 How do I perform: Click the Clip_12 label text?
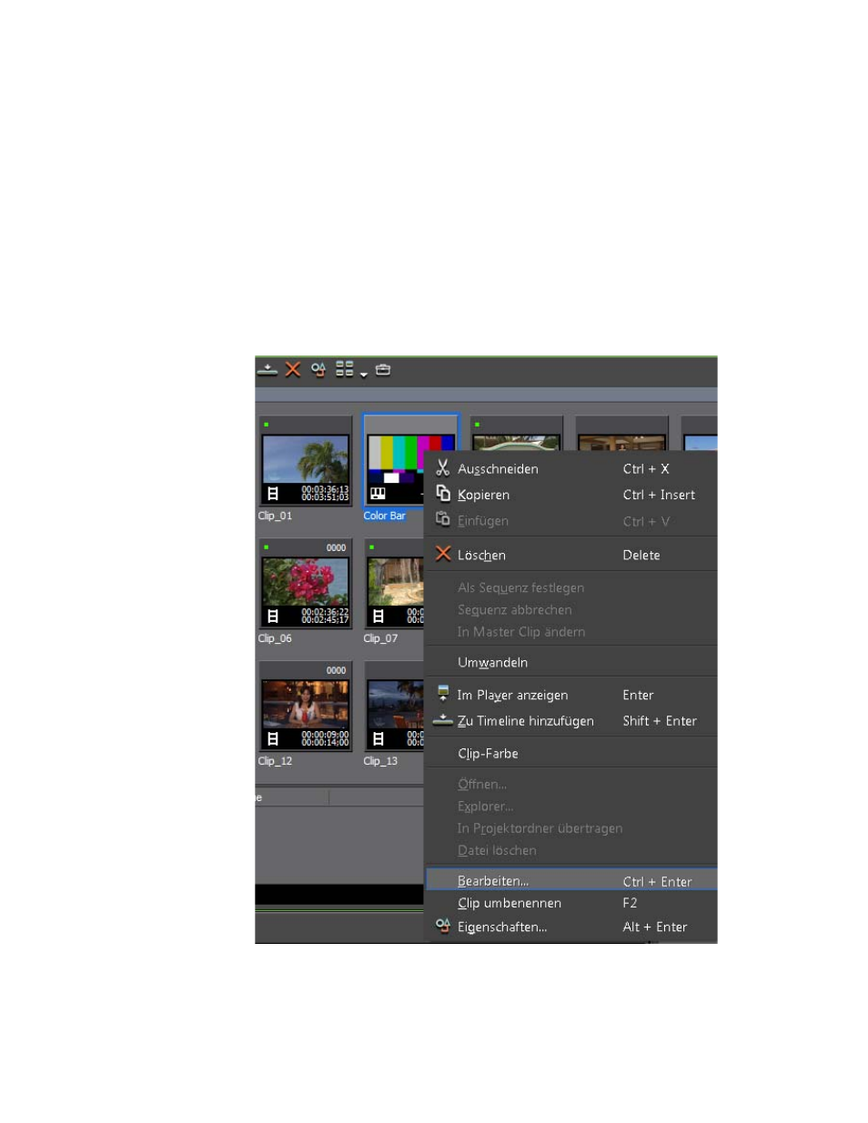275,761
